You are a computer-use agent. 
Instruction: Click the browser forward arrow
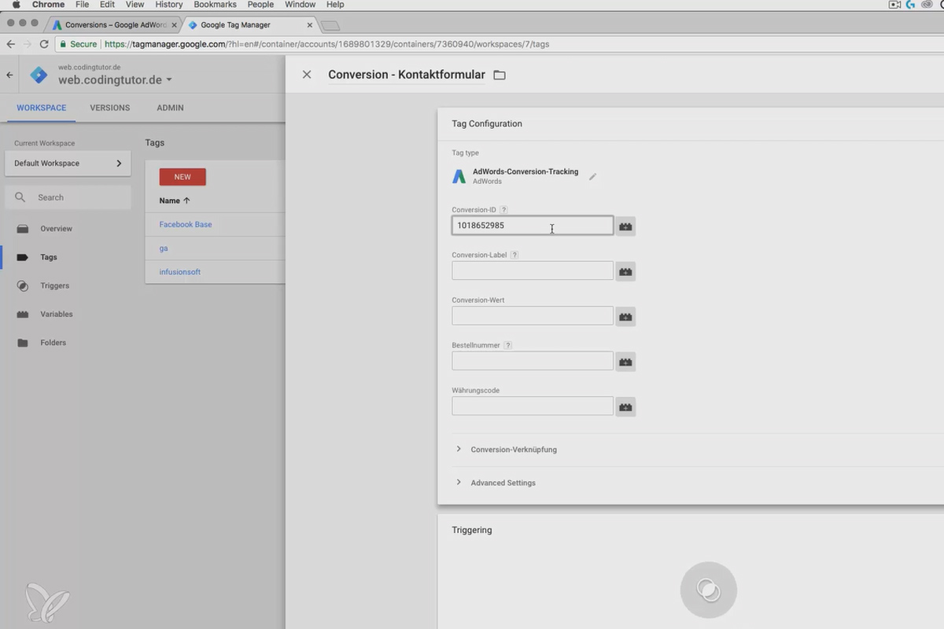click(x=28, y=44)
